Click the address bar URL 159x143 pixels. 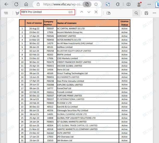(x=63, y=4)
